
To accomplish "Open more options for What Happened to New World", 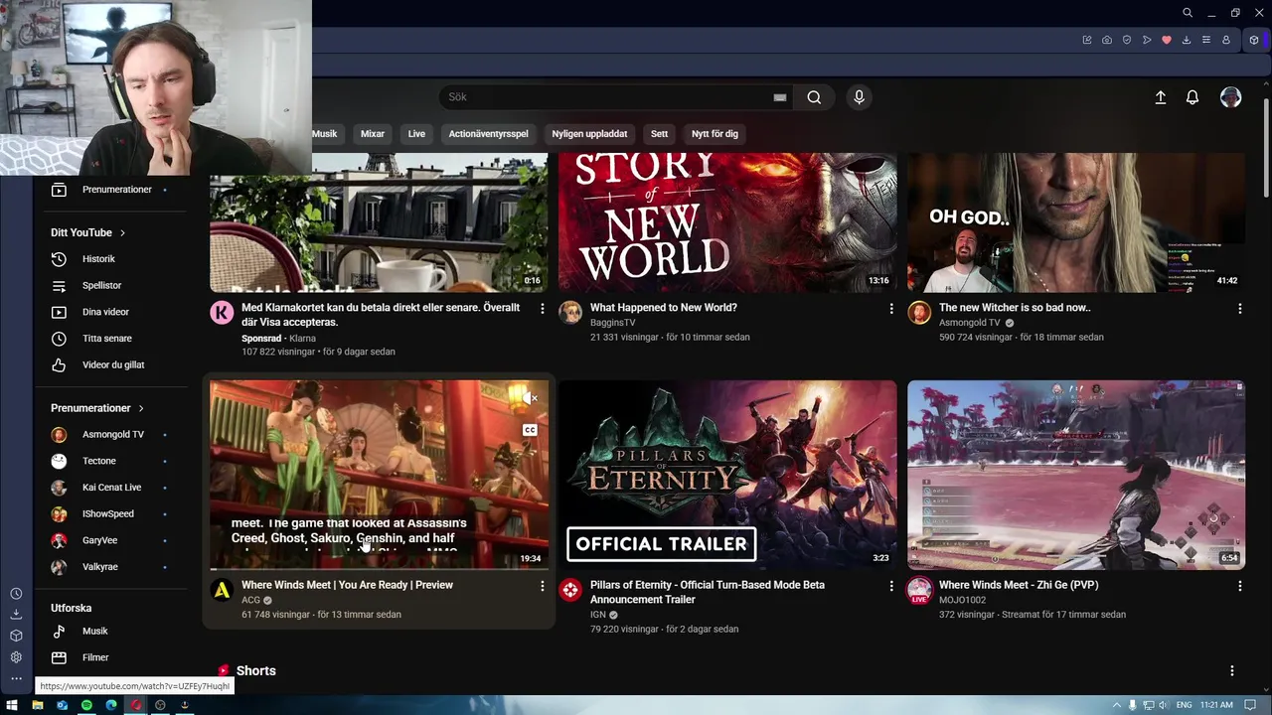I will coord(890,309).
